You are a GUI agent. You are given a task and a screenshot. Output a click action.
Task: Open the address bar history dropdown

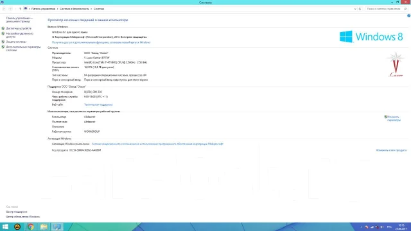pos(355,9)
